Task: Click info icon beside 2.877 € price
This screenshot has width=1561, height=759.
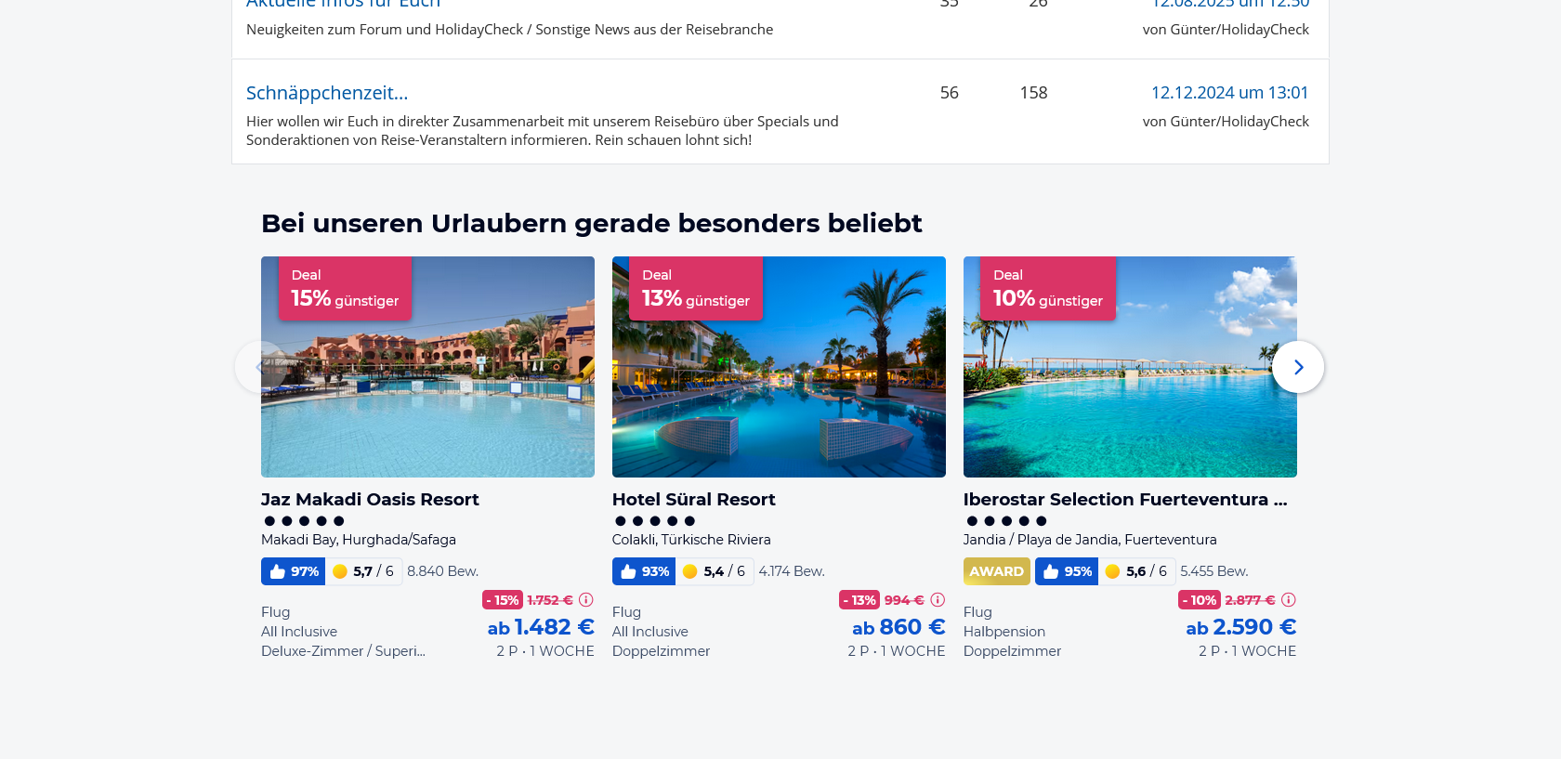Action: (1288, 600)
